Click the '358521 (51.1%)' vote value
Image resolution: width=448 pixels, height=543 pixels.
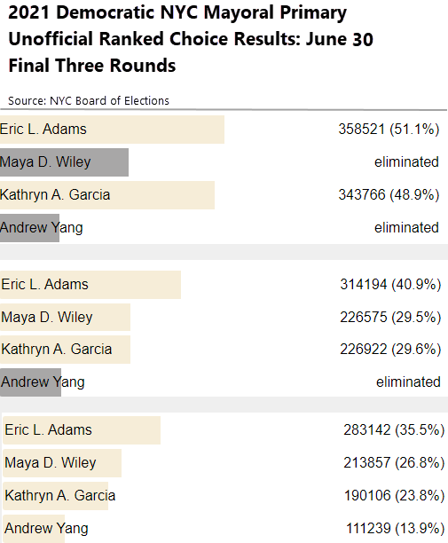click(389, 130)
